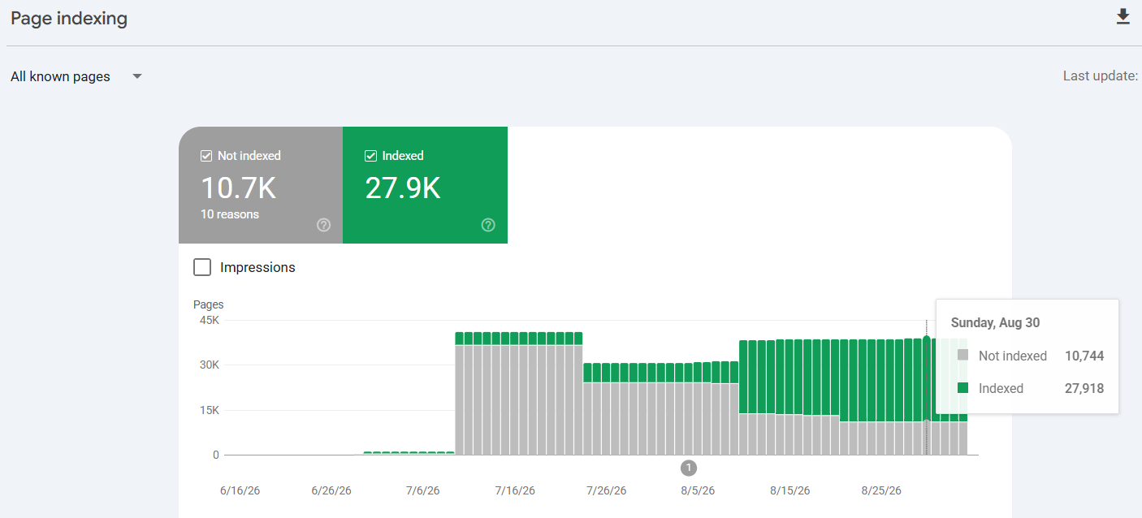Click the tooltip value 10,744
1142x518 pixels.
click(1084, 356)
